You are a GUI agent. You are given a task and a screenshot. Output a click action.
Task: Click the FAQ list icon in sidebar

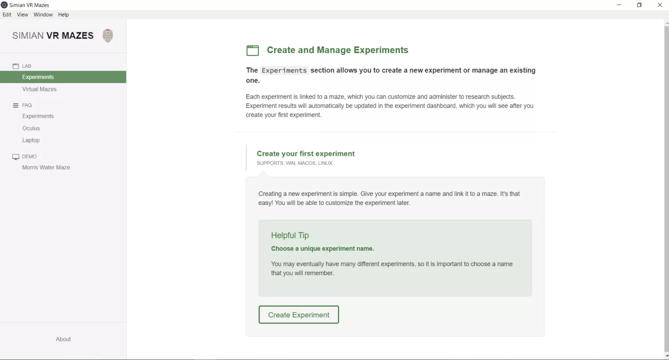point(16,105)
